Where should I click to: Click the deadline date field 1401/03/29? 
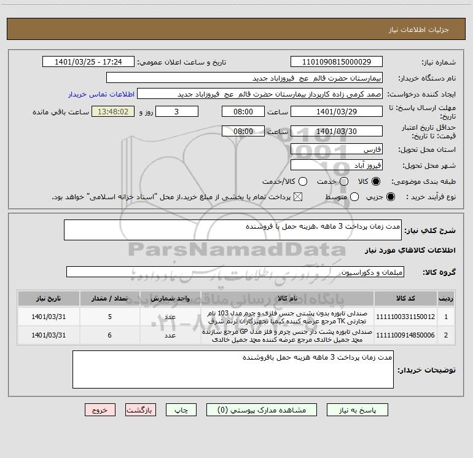[x=337, y=111]
